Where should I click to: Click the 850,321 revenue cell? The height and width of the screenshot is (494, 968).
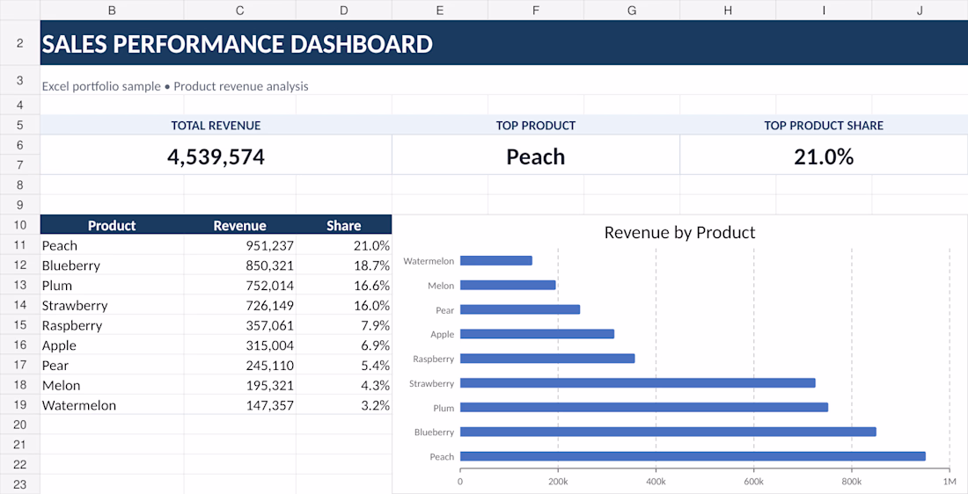coord(239,265)
